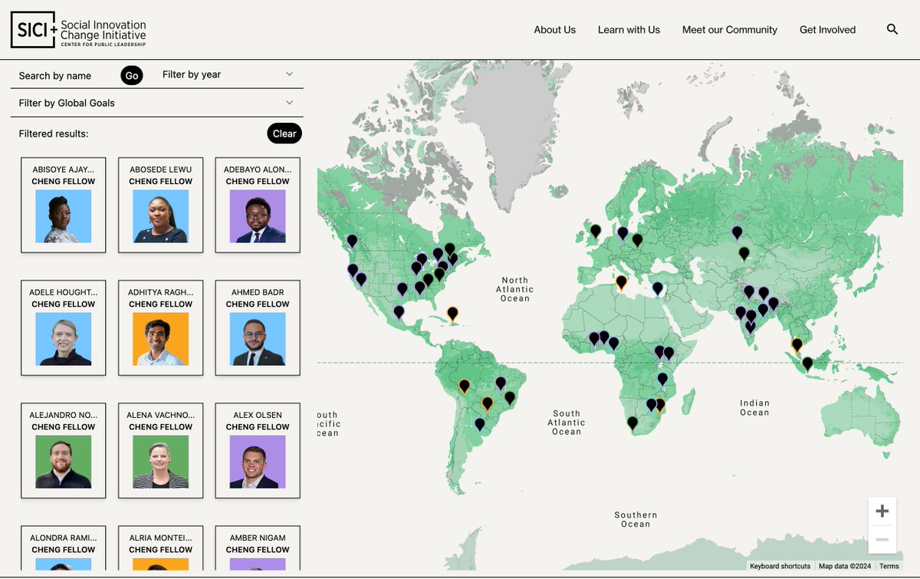This screenshot has width=920, height=579.
Task: Open the Meet our Community menu
Action: coord(730,30)
